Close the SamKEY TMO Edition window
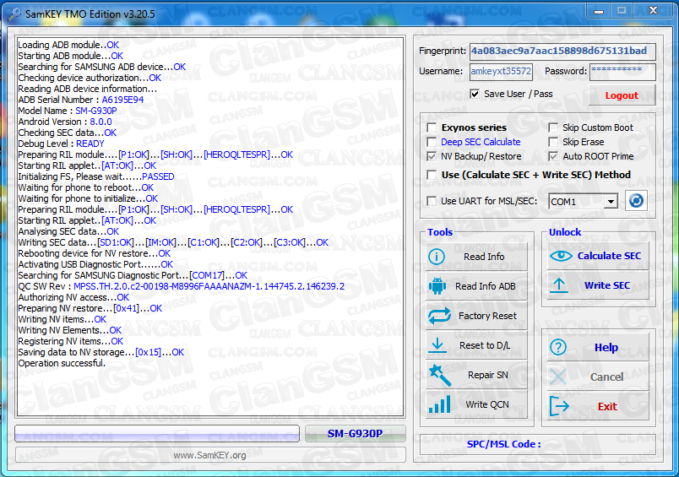The height and width of the screenshot is (477, 679). pos(654,10)
